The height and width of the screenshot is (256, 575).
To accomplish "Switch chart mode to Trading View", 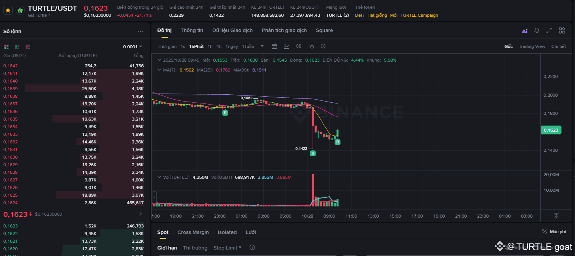I will tap(532, 46).
